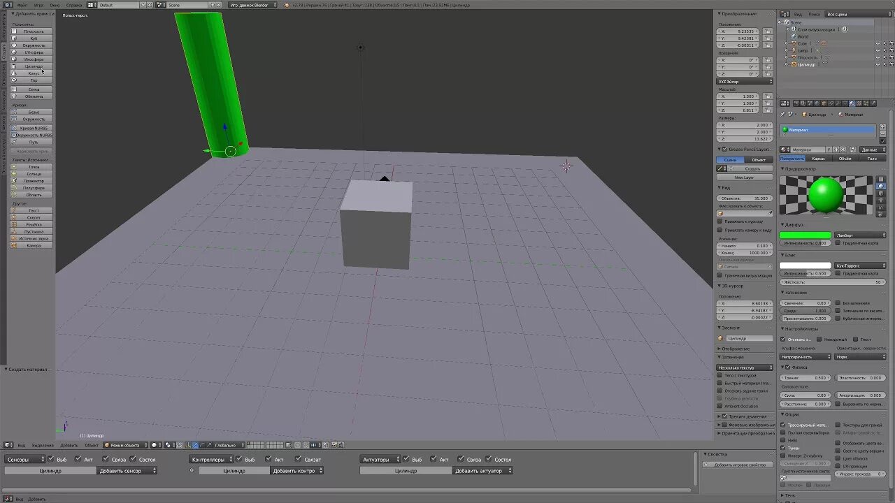Hide Cube in the outliner

coord(878,43)
